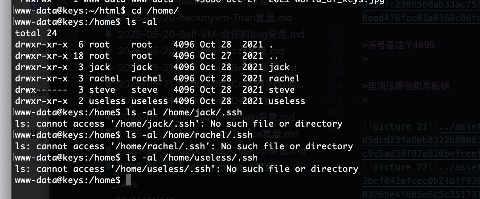This screenshot has height=199, width=480.
Task: Select the Self-VM-奇怪的bug复盘.md file entry
Action: click(x=211, y=35)
